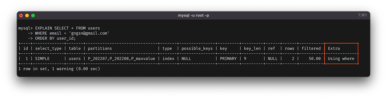The height and width of the screenshot is (99, 387).
Task: Click the 'PRIMARY' key value
Action: [x=228, y=59]
